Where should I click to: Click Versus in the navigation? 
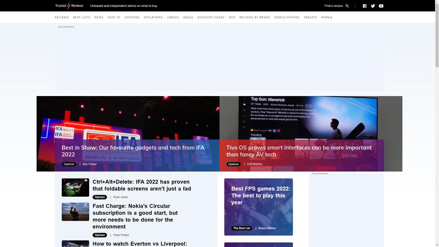tap(173, 17)
